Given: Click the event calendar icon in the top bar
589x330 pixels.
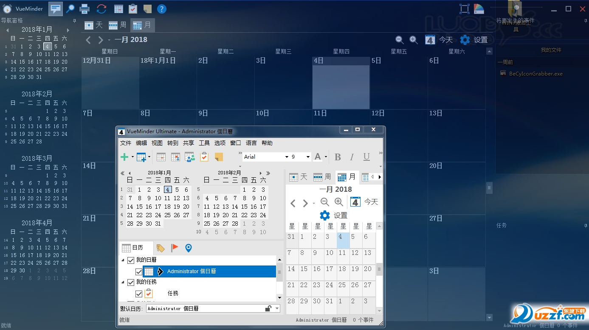Looking at the screenshot, I should (x=119, y=8).
